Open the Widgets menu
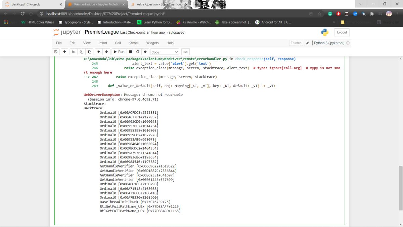Image resolution: width=403 pixels, height=227 pixels. pos(152,43)
